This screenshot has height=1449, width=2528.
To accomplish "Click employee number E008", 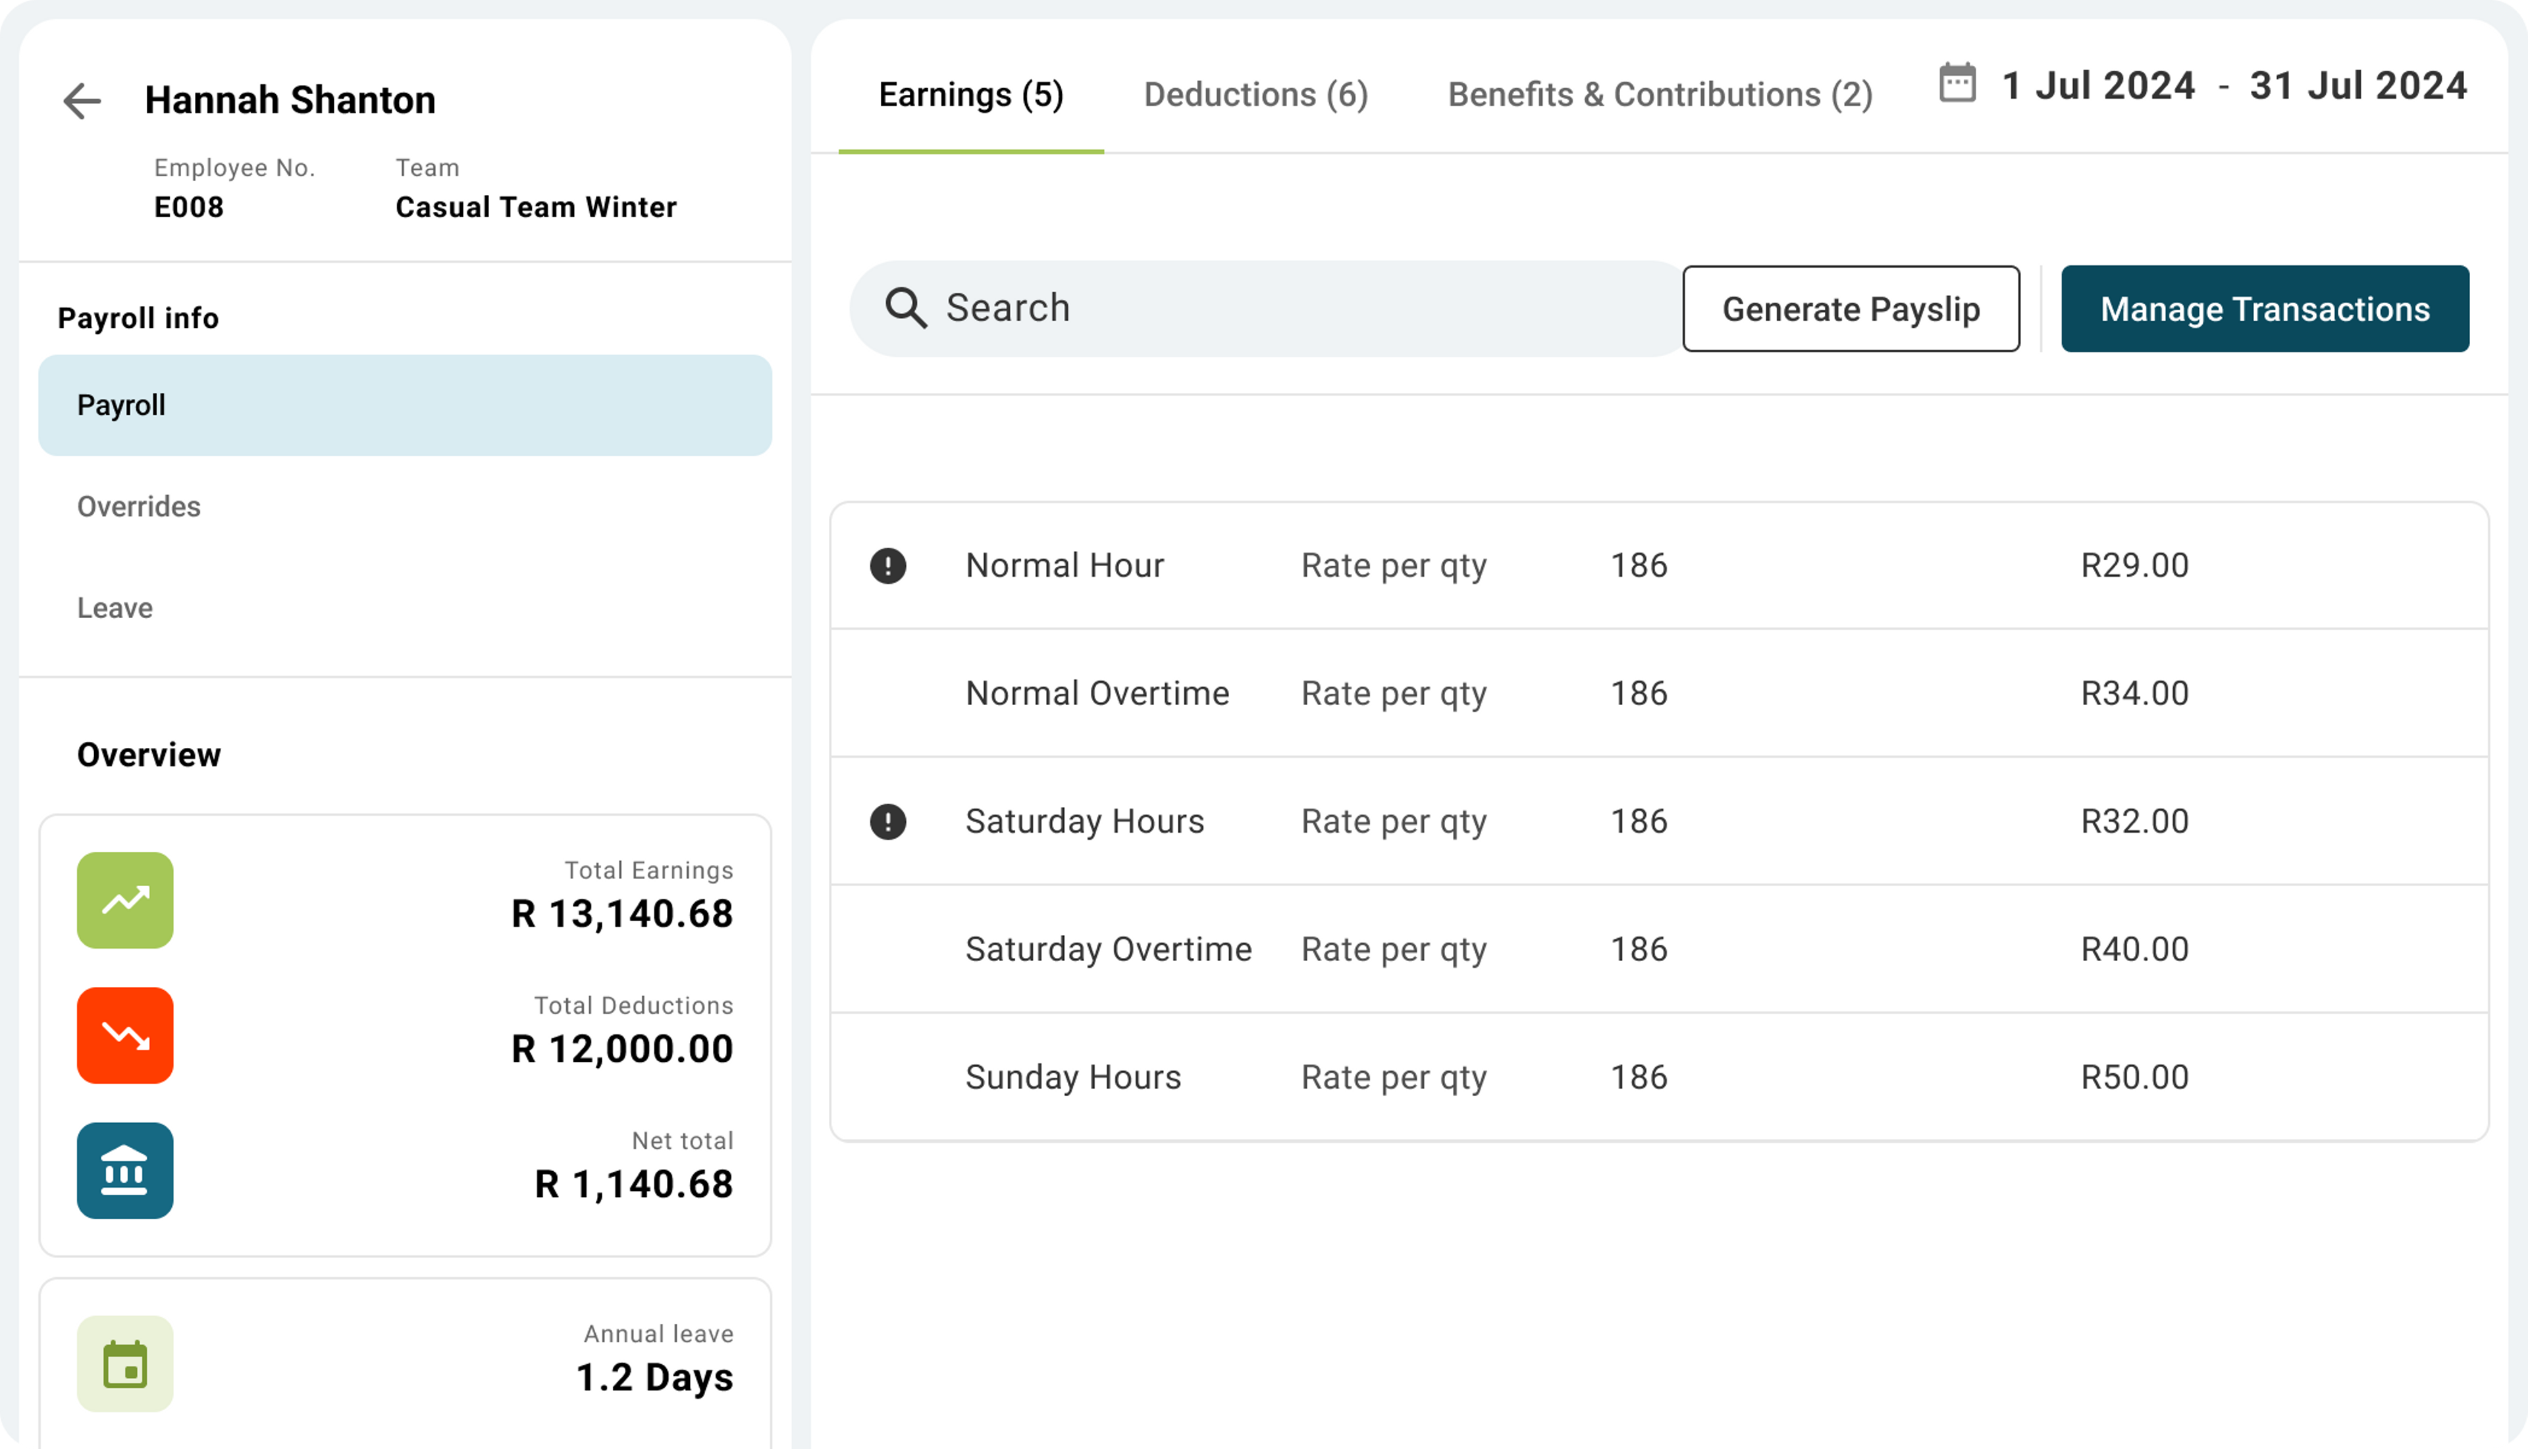I will click(189, 207).
